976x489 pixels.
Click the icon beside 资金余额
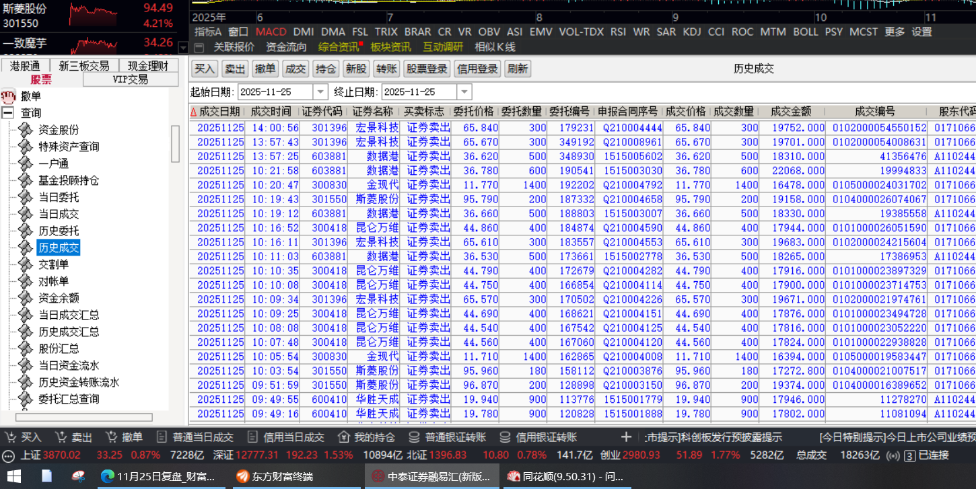coord(26,298)
